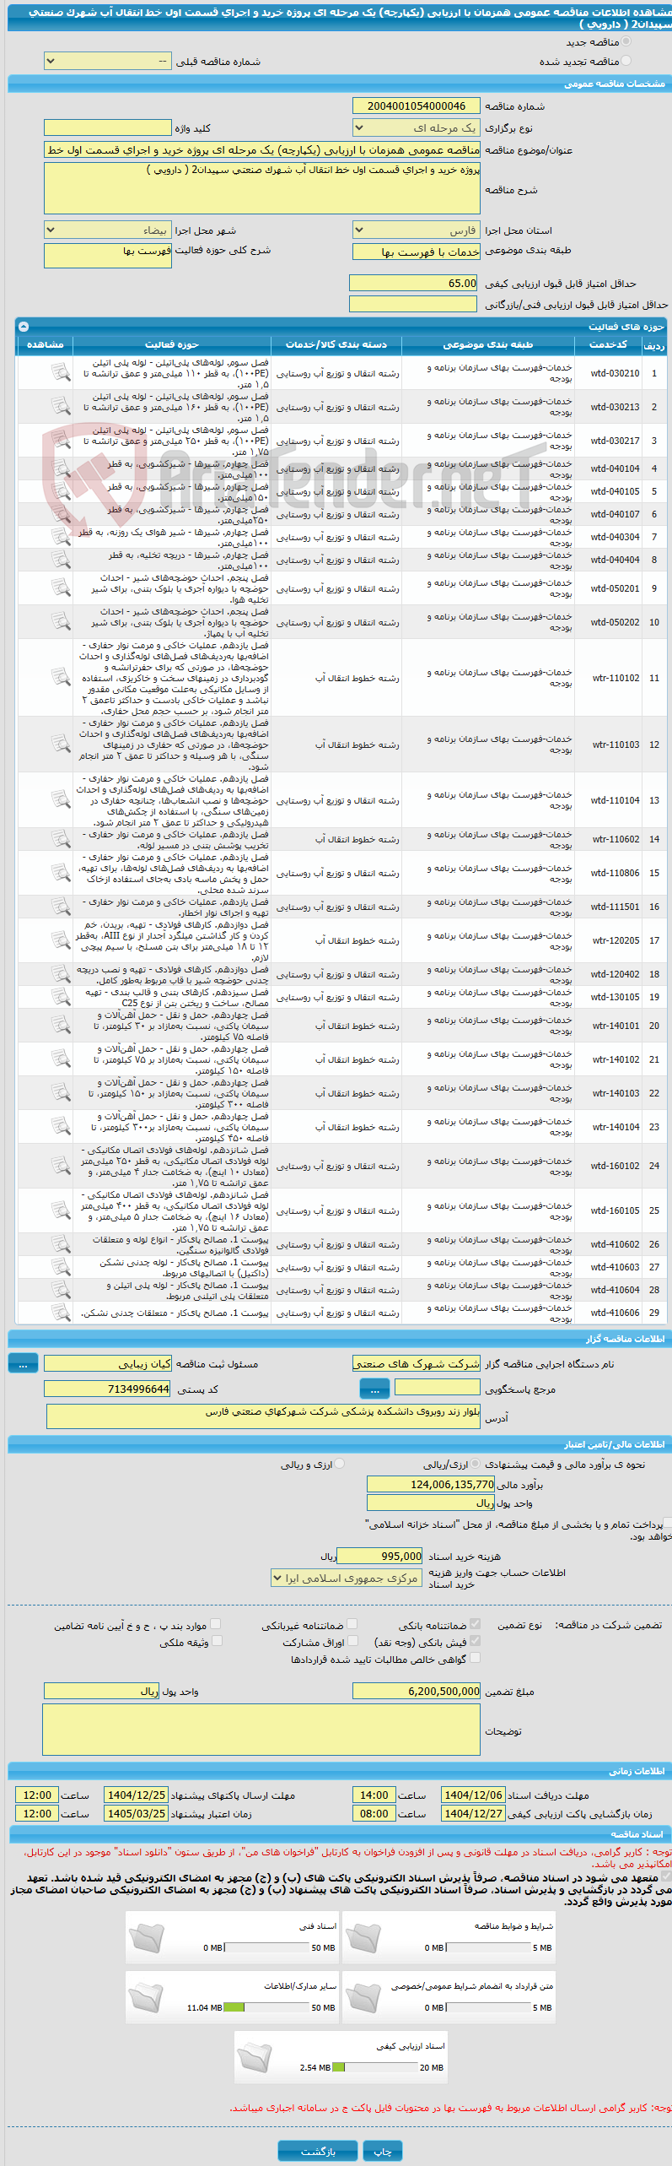Open view icon for row wtd-030217
Screen dimensions: 672x2166
point(61,440)
